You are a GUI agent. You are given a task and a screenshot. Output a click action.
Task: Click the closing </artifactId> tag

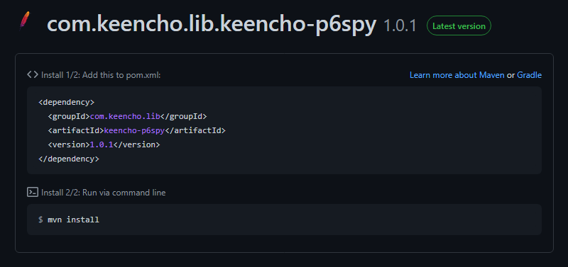click(195, 130)
